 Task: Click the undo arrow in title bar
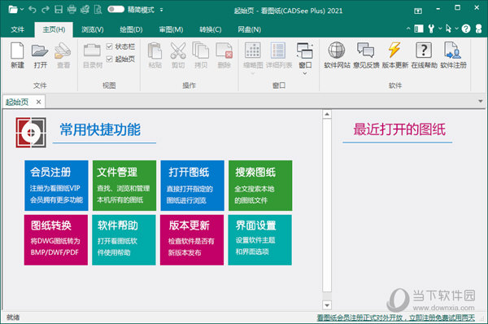[x=33, y=10]
